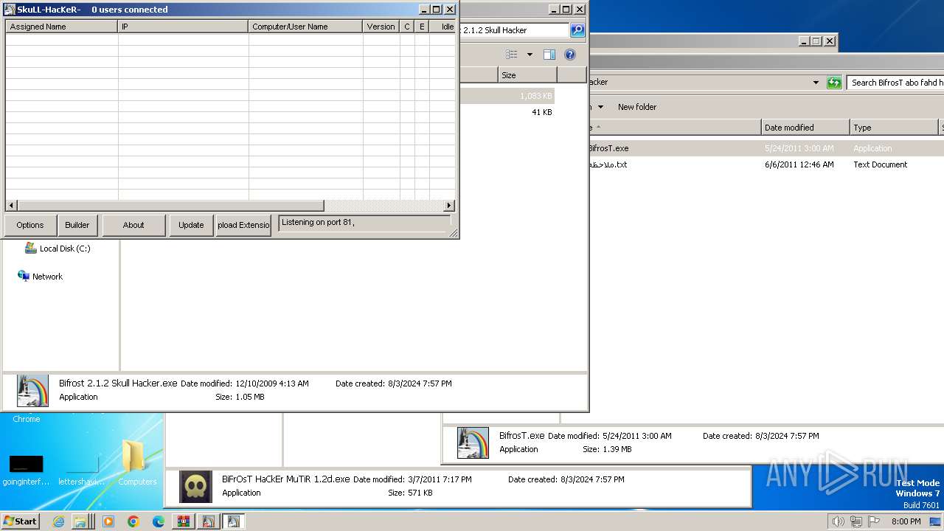
Task: Click the Action Center flag icon
Action: point(873,521)
